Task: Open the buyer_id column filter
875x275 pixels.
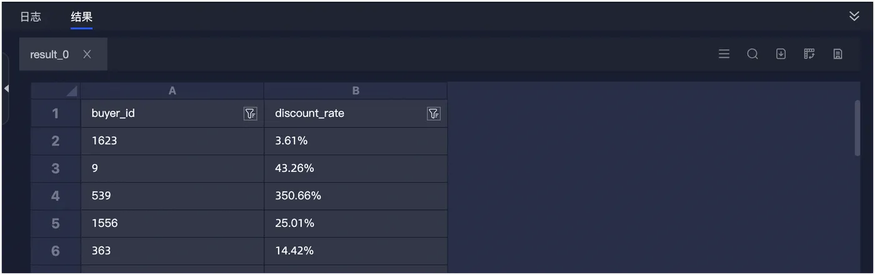Action: [x=250, y=114]
